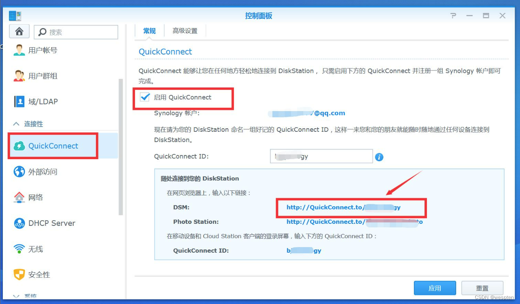Click the sidebar vertical scrollbar
520x304 pixels.
point(121,147)
